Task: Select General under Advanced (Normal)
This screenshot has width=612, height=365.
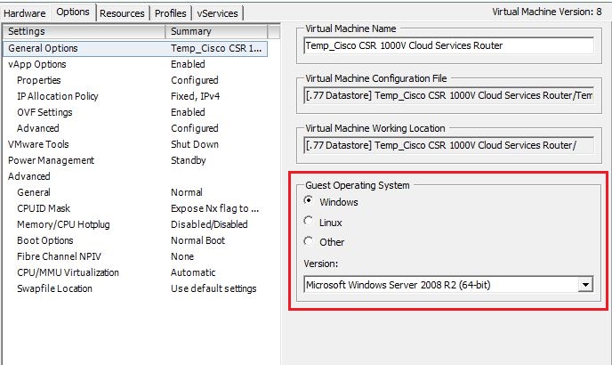Action: click(x=135, y=192)
